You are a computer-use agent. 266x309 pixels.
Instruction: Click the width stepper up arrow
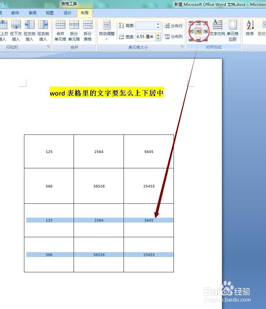158,35
